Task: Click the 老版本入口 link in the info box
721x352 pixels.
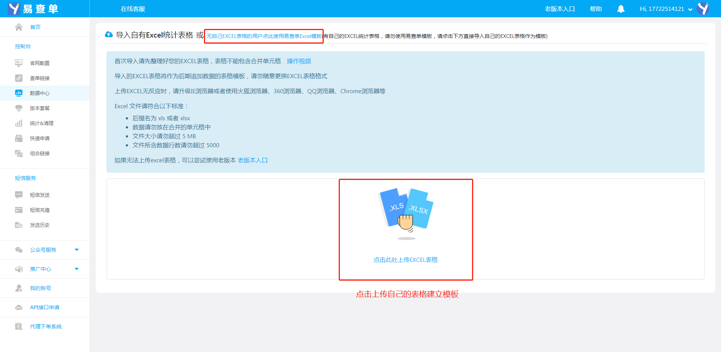Action: pyautogui.click(x=253, y=160)
